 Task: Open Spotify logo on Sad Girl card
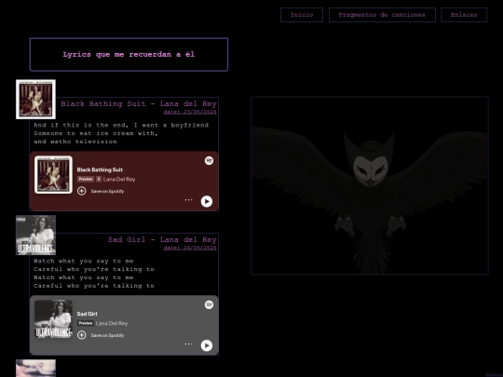coord(209,304)
